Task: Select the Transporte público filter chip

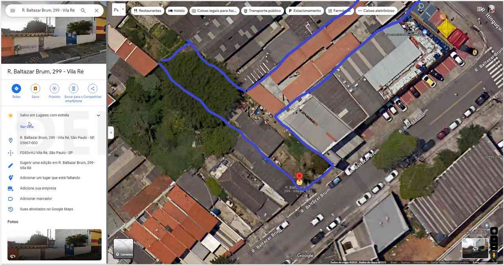Action: click(262, 11)
